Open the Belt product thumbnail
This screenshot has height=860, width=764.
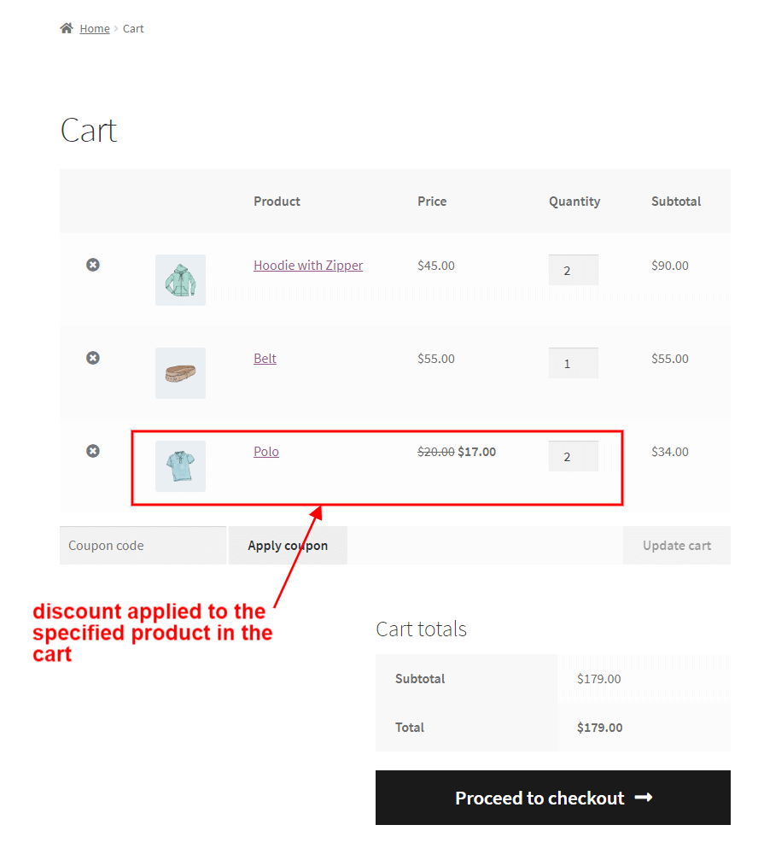coord(179,372)
